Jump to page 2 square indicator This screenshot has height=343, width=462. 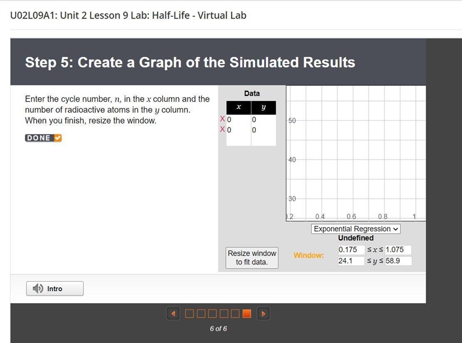pos(201,314)
